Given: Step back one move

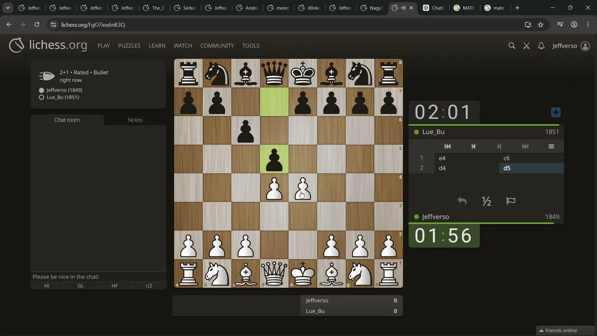Looking at the screenshot, I should point(473,147).
